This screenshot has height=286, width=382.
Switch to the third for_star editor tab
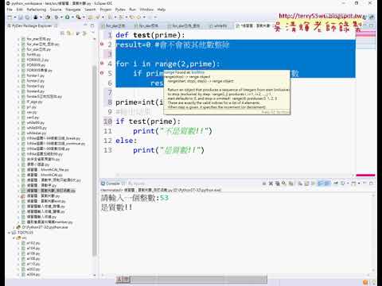(x=184, y=25)
